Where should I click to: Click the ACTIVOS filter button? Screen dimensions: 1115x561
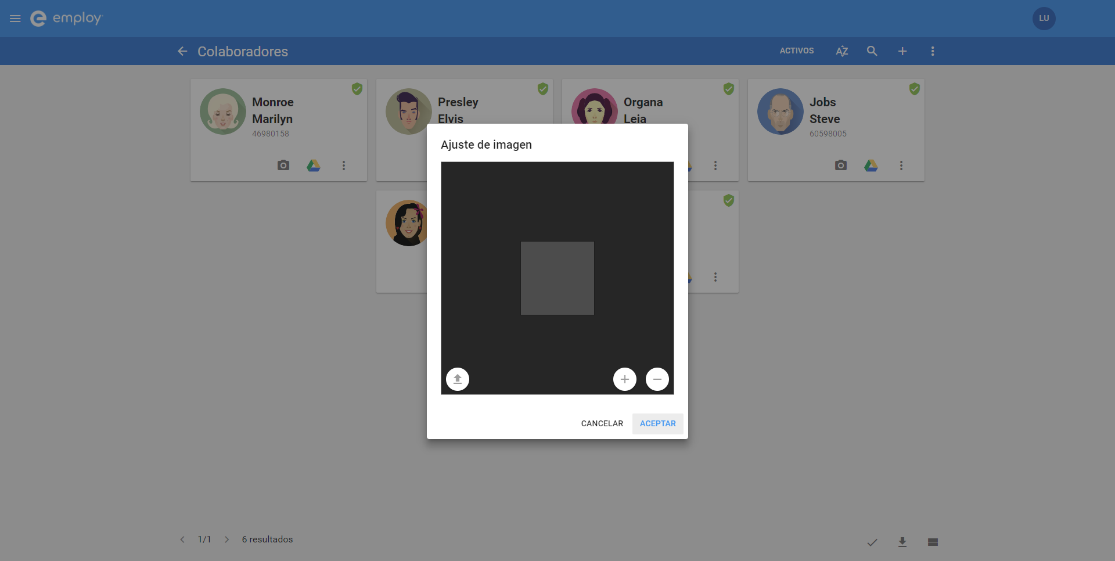[797, 51]
